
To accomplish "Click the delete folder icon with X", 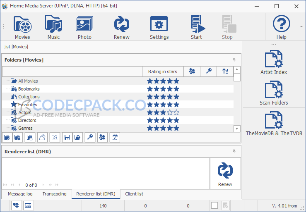I will [x=17, y=138].
